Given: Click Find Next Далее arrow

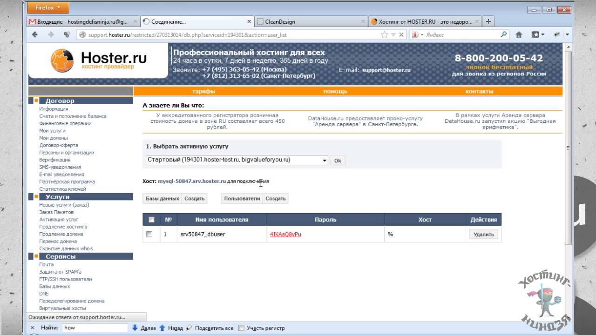Looking at the screenshot, I should (x=144, y=328).
